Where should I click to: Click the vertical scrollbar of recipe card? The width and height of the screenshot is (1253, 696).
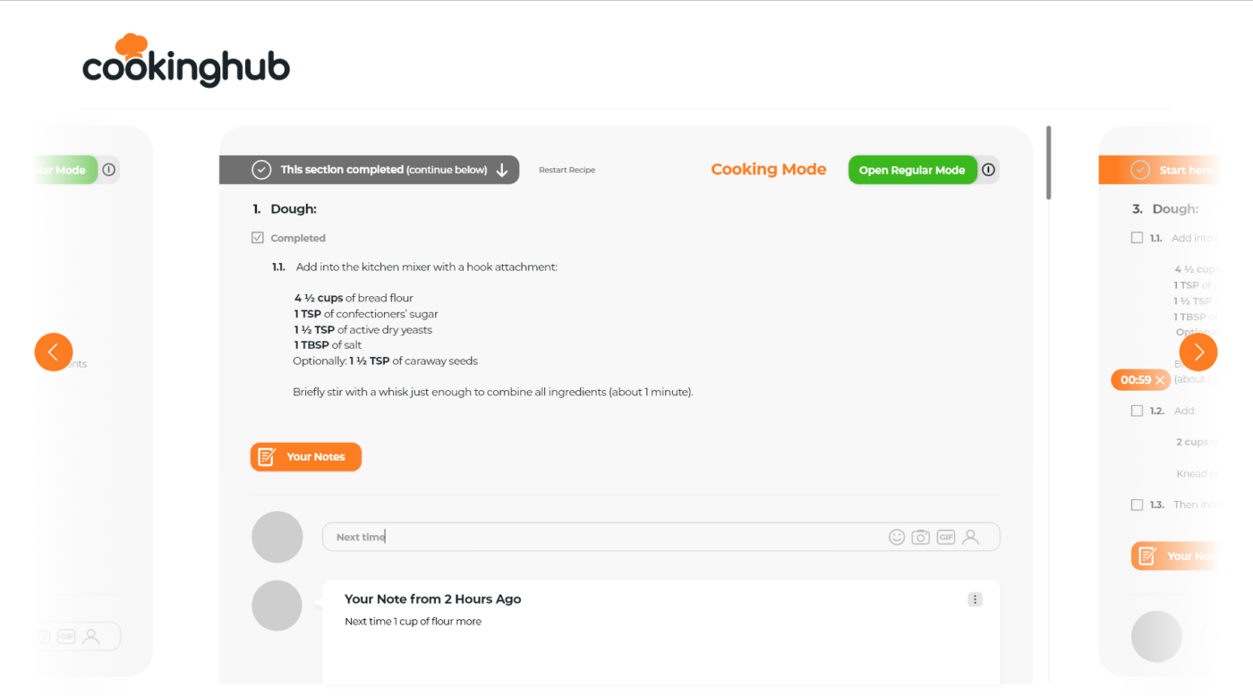coord(1049,163)
